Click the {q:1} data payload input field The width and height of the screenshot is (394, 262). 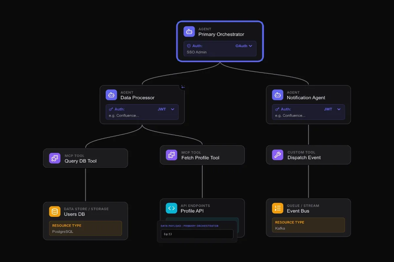point(197,234)
